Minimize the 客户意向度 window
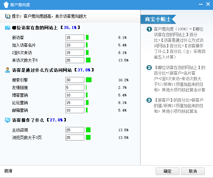The image size is (213, 178). (x=200, y=4)
